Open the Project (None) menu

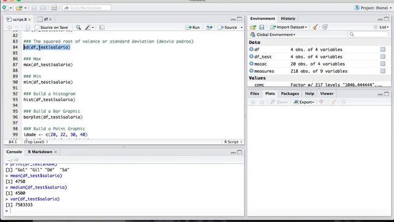coord(373,8)
